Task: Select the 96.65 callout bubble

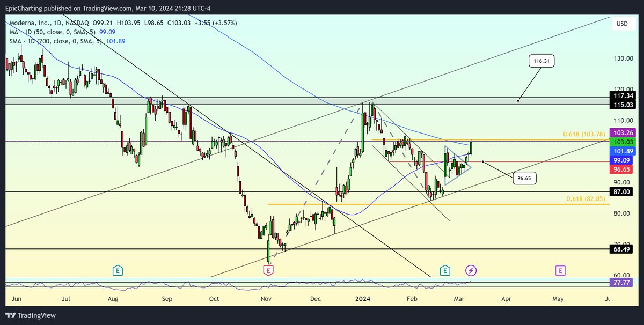Action: (525, 179)
